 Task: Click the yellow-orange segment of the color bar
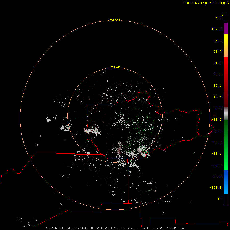(226, 45)
